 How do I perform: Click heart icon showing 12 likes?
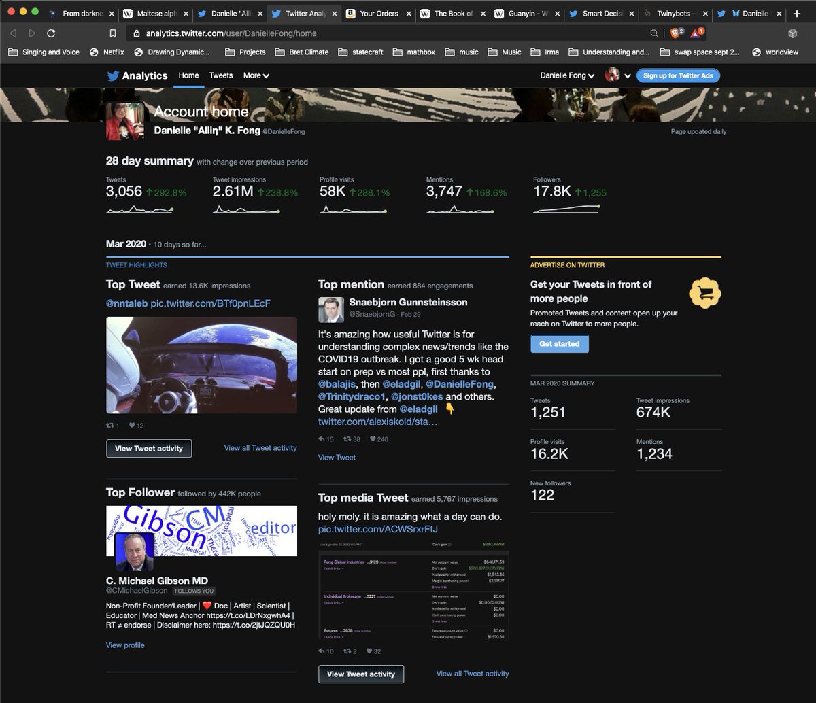pyautogui.click(x=132, y=426)
